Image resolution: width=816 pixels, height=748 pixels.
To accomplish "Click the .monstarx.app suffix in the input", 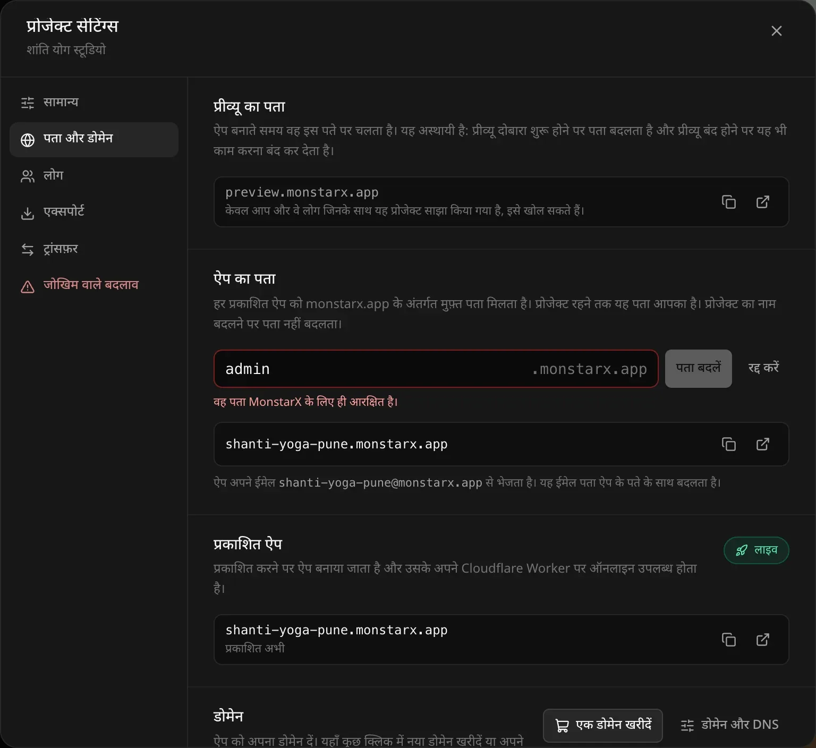I will pos(589,369).
